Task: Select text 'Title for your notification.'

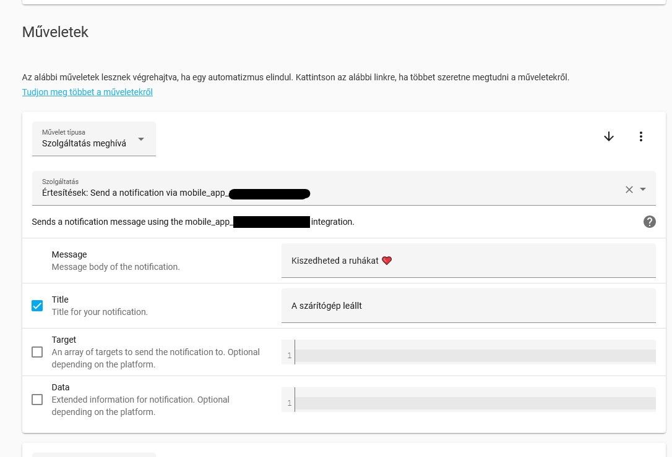Action: click(x=100, y=312)
